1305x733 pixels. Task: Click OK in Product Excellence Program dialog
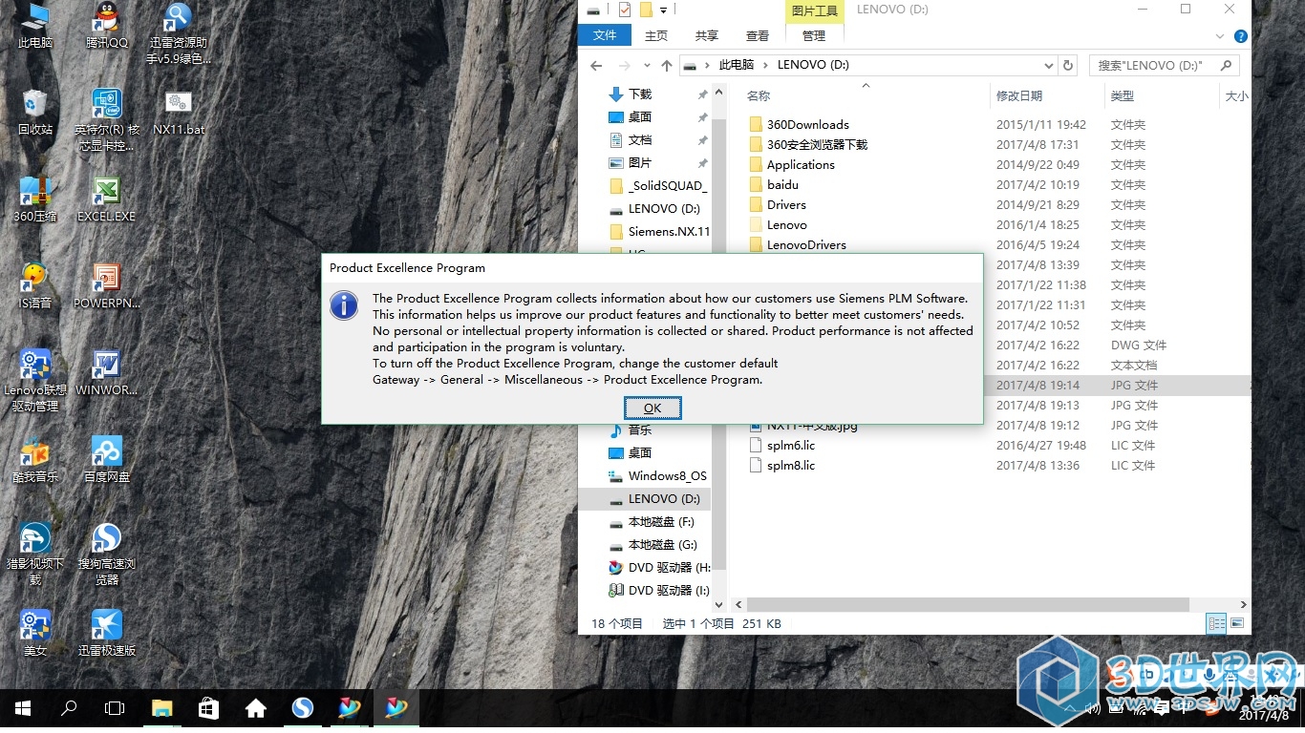(652, 408)
